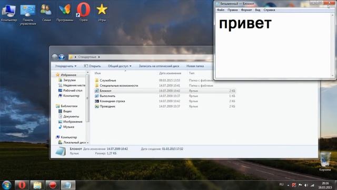Click Записать на оптический диск
The height and width of the screenshot is (190, 337).
[159, 66]
